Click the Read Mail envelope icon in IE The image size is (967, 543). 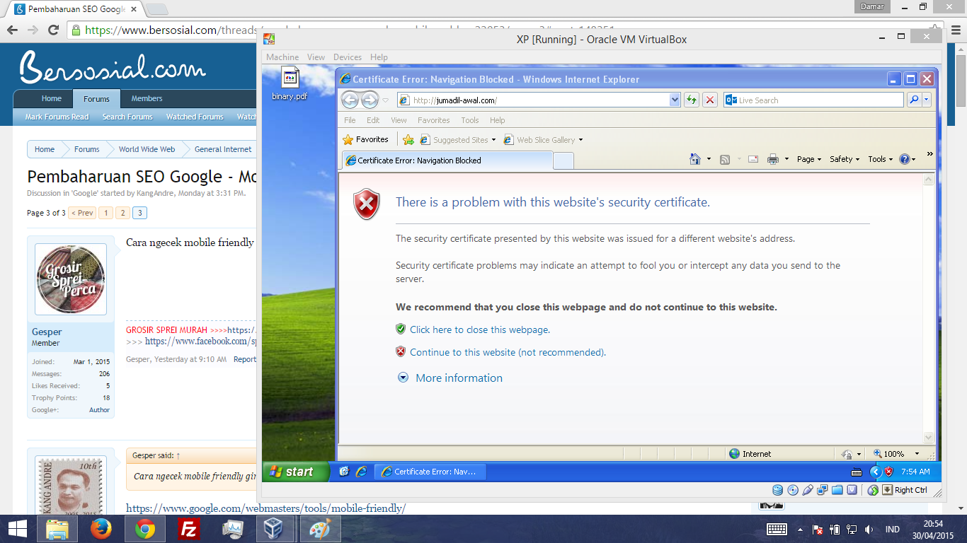(753, 159)
